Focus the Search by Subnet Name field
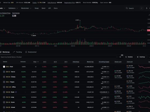The height and width of the screenshot is (112, 150). 58,57
